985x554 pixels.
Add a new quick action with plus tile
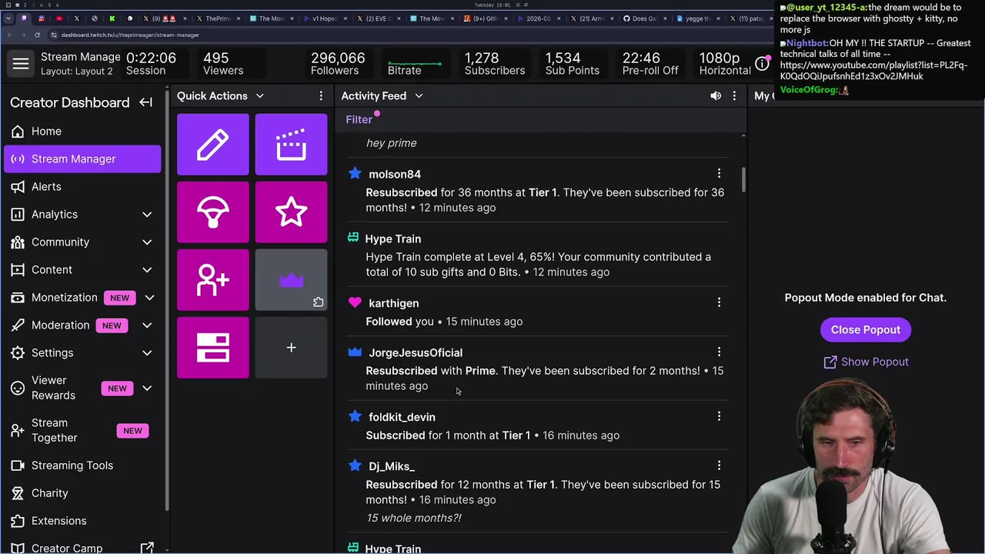pos(291,348)
